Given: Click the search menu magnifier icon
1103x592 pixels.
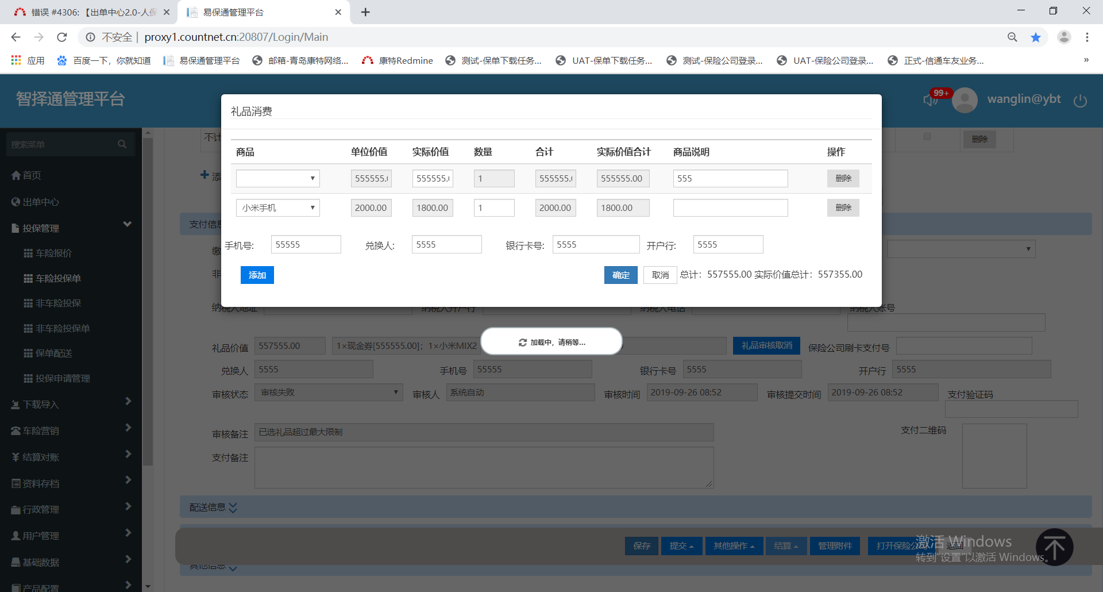Looking at the screenshot, I should (x=122, y=144).
